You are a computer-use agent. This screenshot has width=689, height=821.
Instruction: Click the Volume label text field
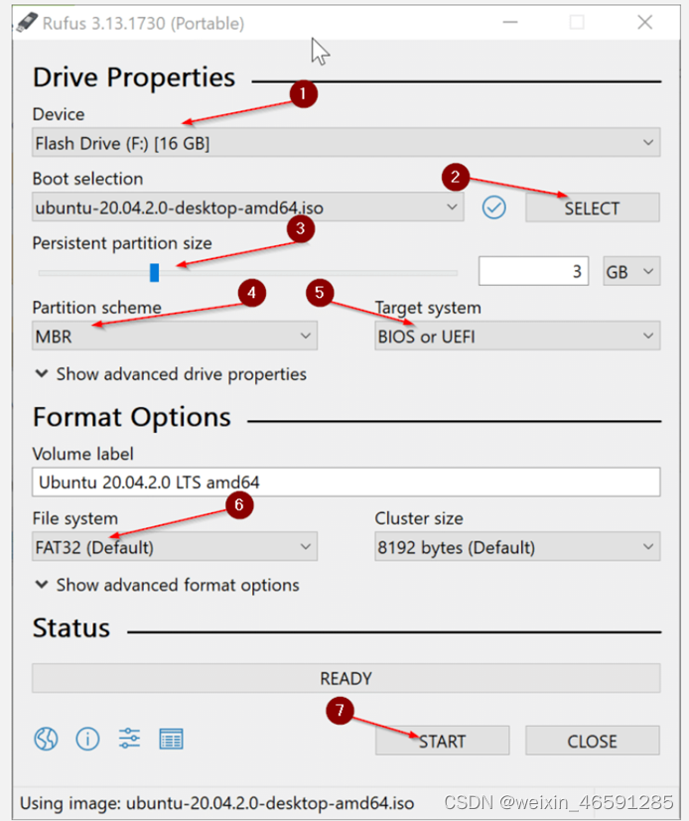tap(346, 481)
